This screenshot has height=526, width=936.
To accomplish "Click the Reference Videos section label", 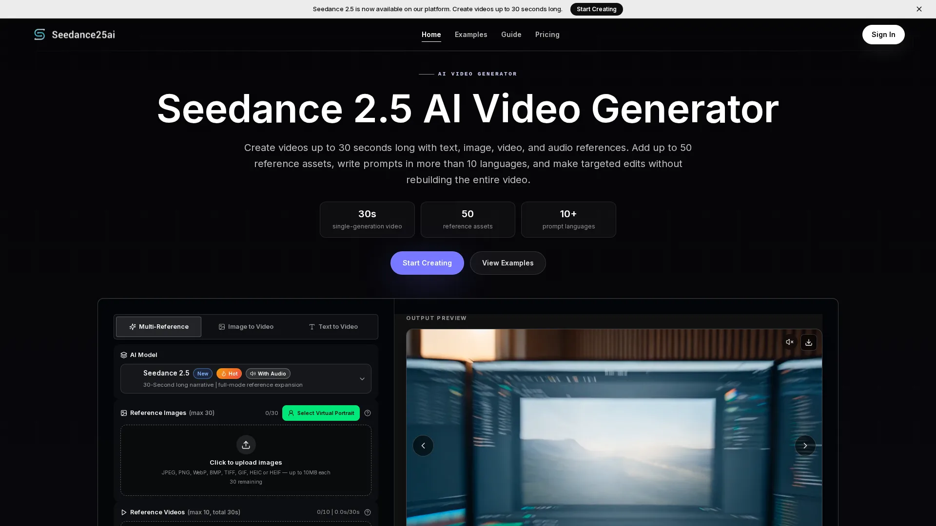I will point(157,512).
